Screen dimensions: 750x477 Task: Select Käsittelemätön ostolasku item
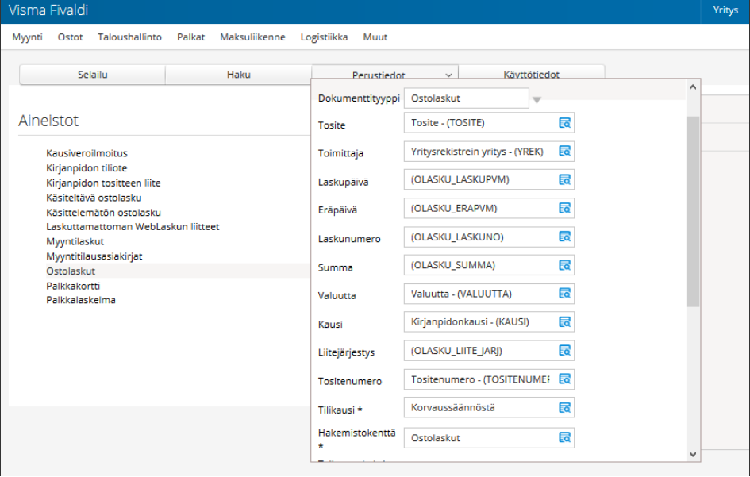pyautogui.click(x=103, y=213)
